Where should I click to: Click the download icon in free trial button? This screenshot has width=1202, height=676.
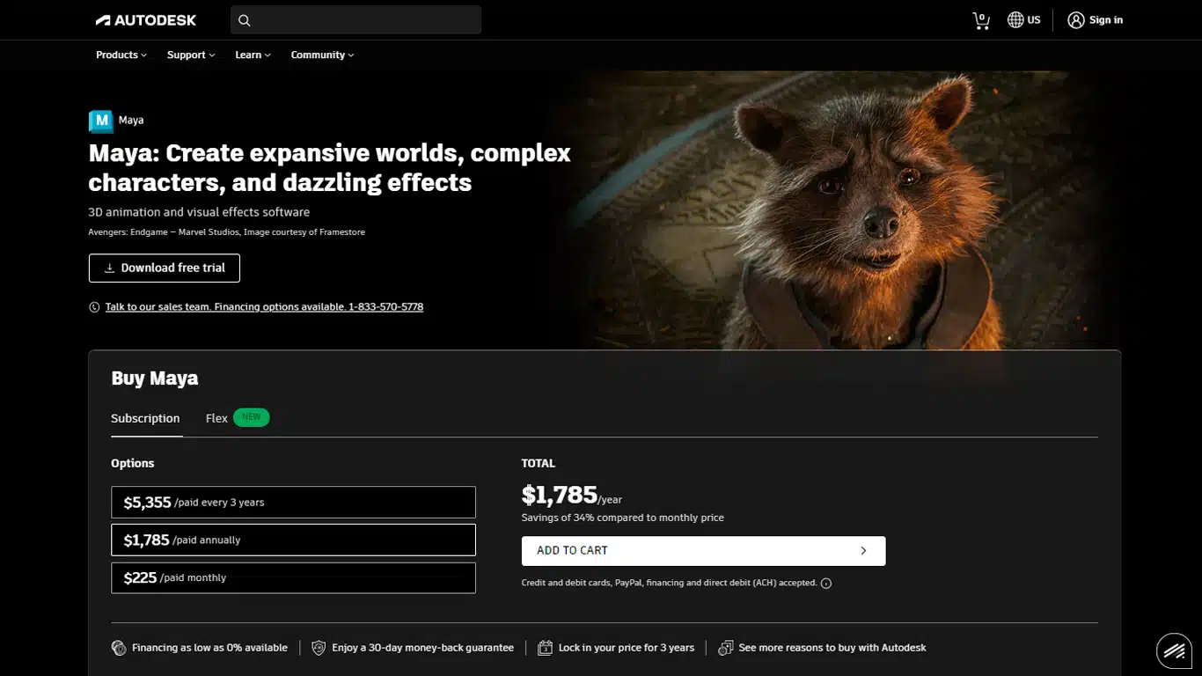point(110,268)
